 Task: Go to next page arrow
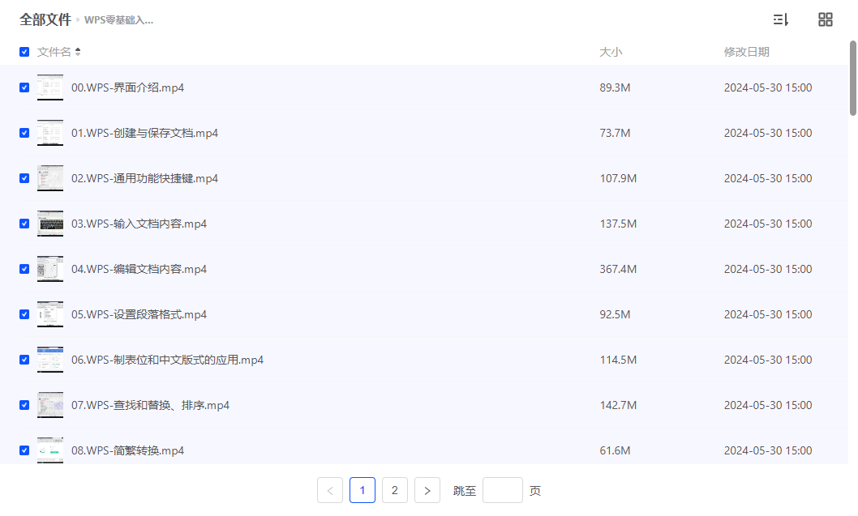427,490
